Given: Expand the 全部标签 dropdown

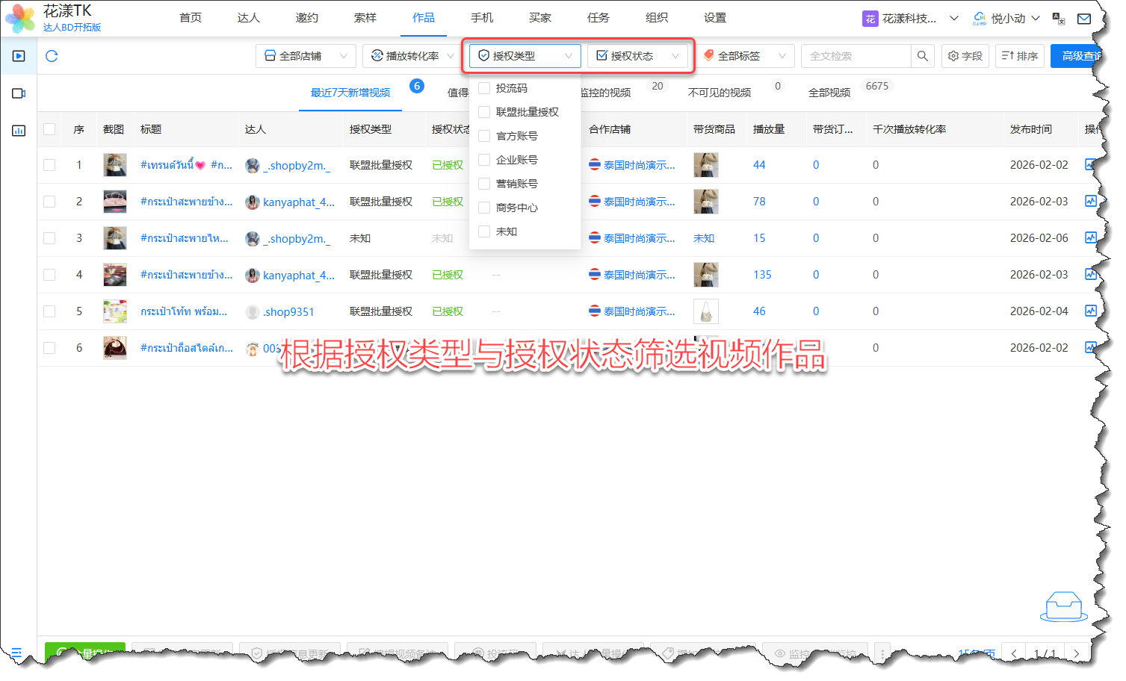Looking at the screenshot, I should (744, 56).
